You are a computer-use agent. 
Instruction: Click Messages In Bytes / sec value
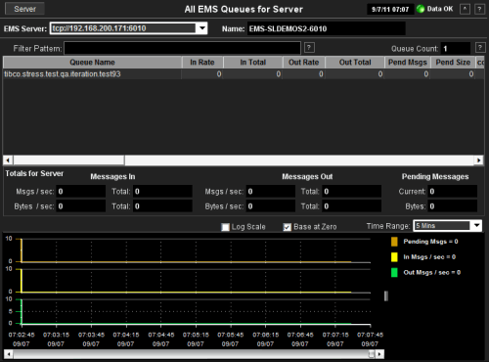(80, 206)
